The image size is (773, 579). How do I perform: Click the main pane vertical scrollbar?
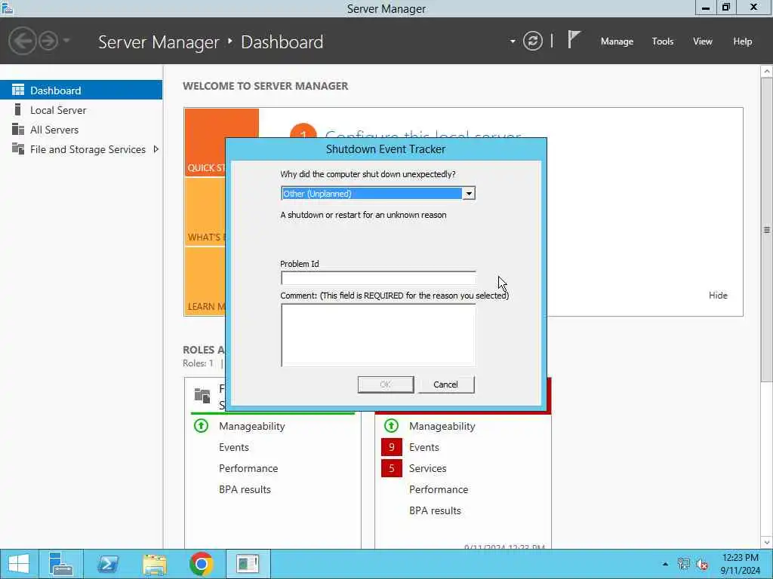point(767,230)
